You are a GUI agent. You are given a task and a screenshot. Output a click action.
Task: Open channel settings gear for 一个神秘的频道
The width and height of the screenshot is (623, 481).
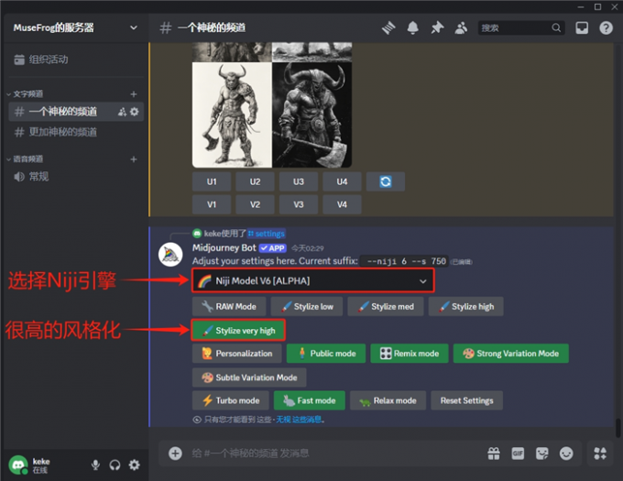pos(135,112)
